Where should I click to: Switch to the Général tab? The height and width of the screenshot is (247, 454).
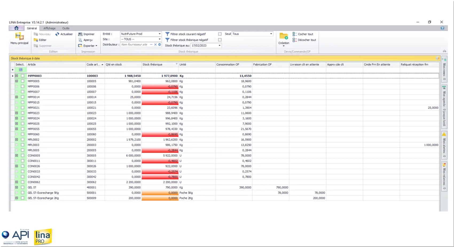pos(32,28)
